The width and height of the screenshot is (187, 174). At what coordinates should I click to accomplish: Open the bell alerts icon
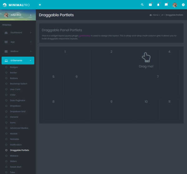[158, 5]
